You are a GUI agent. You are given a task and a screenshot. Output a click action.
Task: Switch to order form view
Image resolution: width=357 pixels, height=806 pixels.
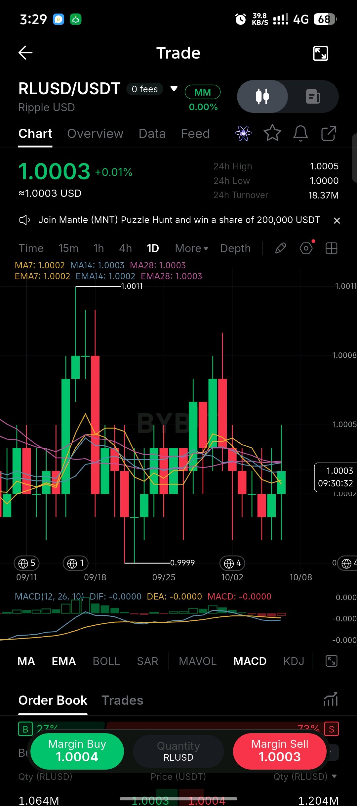(313, 97)
